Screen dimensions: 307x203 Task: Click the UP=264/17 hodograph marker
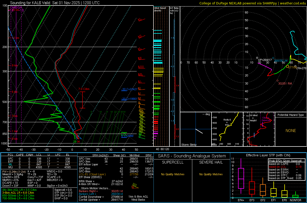(257, 58)
